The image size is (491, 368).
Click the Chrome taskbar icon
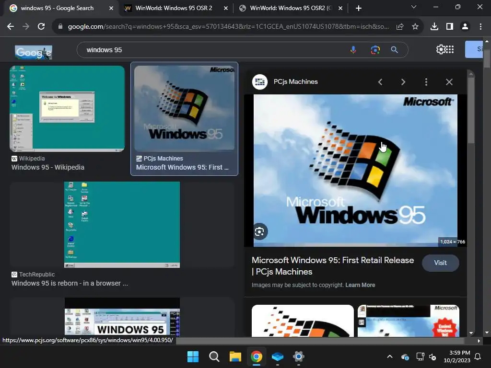257,356
